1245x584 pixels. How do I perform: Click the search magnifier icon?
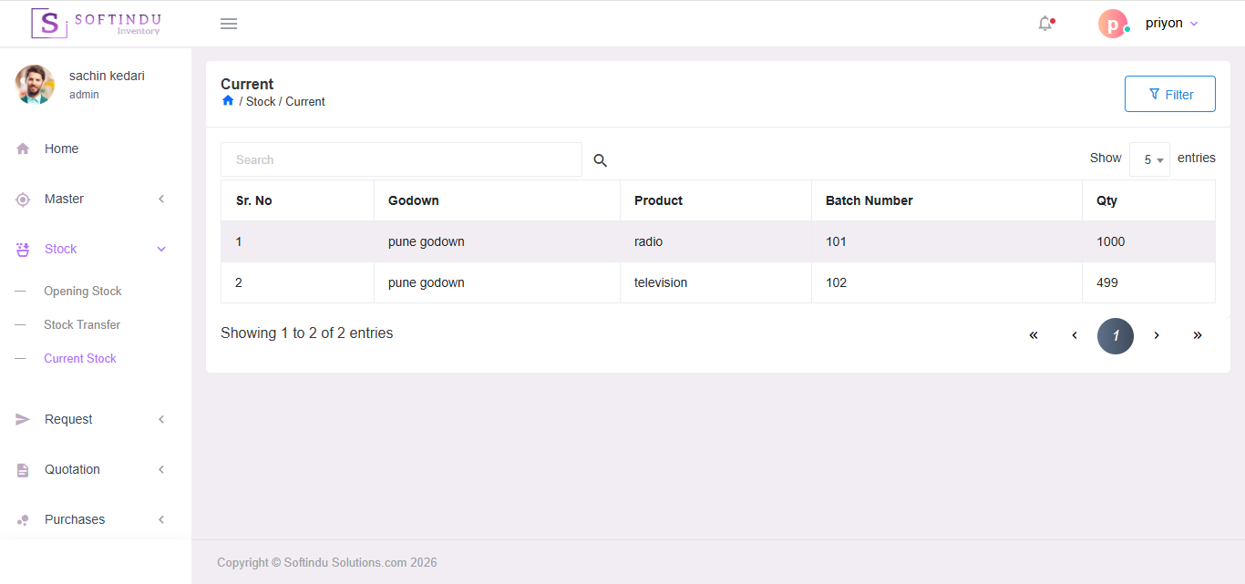pos(600,159)
